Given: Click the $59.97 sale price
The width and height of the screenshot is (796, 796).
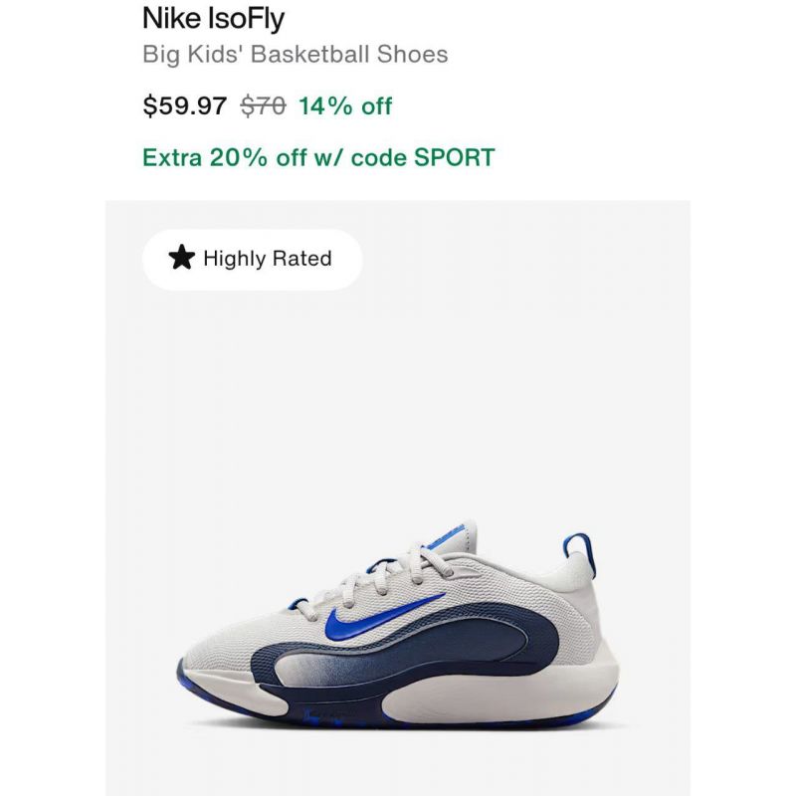Looking at the screenshot, I should (184, 106).
